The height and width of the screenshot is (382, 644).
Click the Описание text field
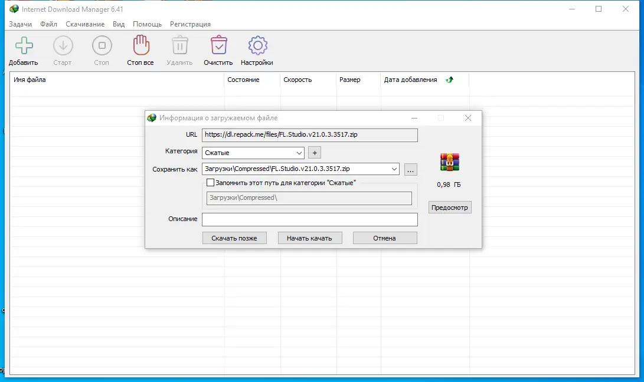[310, 219]
